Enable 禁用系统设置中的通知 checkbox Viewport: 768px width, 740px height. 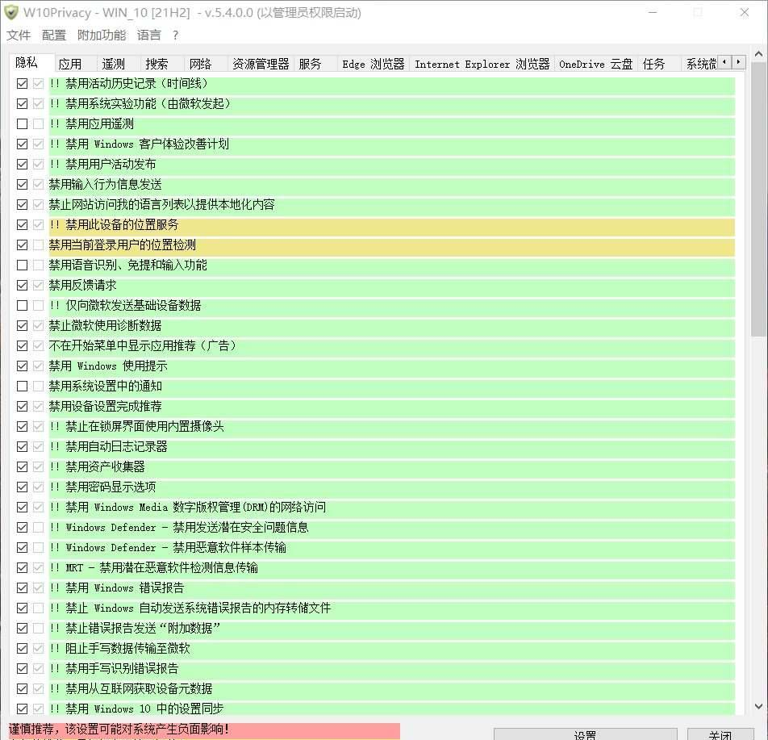22,387
